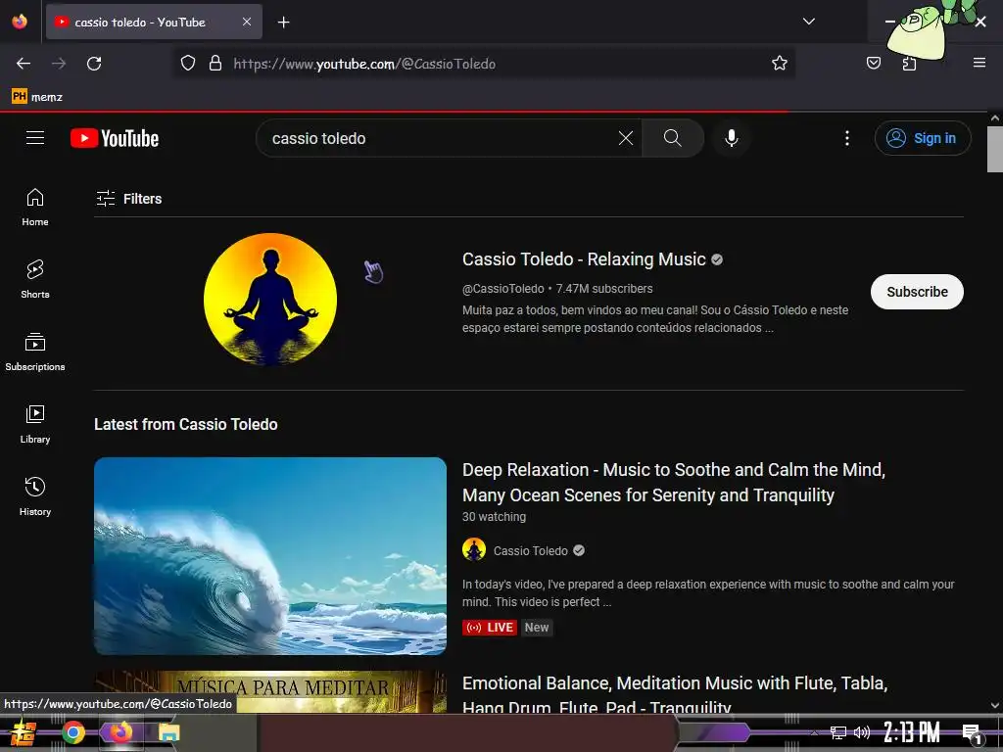Click the YouTube logo
This screenshot has height=752, width=1003.
tap(115, 138)
